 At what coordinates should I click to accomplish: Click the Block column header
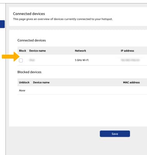tap(22, 51)
